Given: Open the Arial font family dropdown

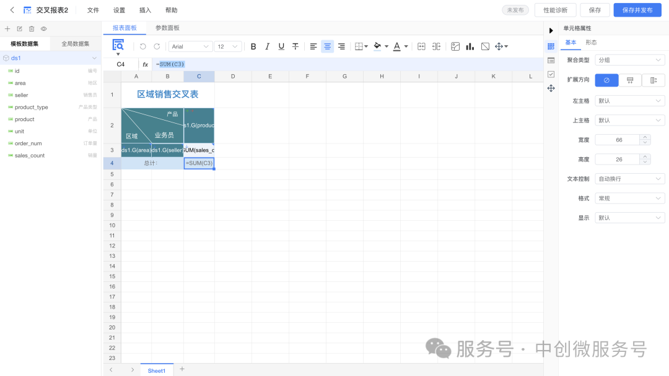Looking at the screenshot, I should click(190, 46).
